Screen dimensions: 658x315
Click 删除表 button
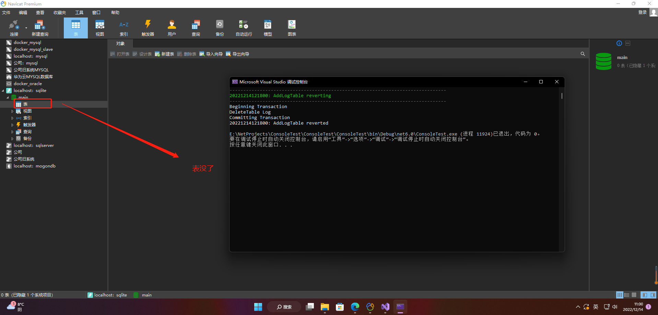tap(187, 54)
